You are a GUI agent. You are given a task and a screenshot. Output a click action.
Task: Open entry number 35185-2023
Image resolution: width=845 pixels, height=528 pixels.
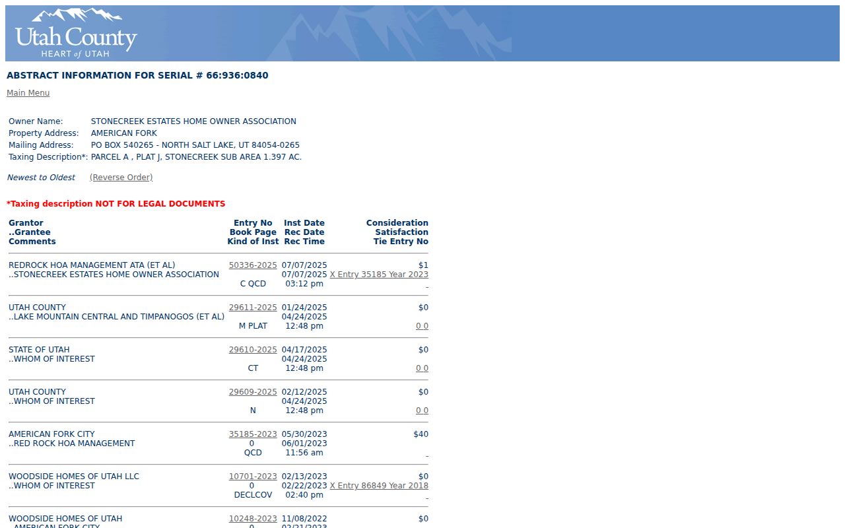tap(253, 434)
